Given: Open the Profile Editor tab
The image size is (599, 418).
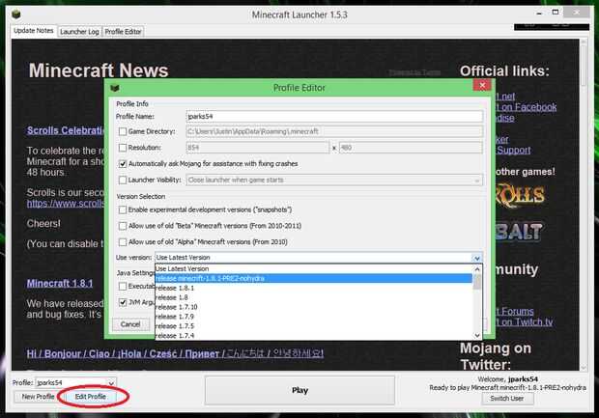Looking at the screenshot, I should click(x=123, y=32).
